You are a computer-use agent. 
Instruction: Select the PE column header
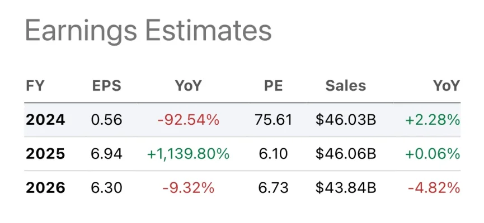click(274, 86)
